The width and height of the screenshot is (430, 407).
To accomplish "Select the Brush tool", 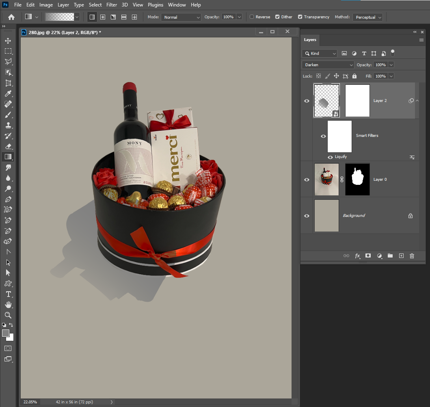I will (x=8, y=115).
